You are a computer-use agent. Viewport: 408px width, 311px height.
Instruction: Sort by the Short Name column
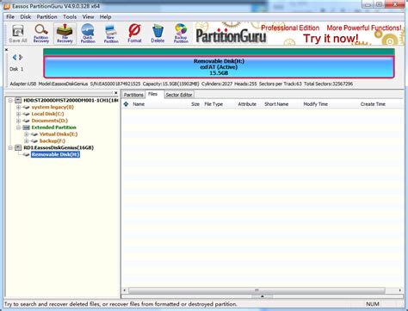[276, 104]
